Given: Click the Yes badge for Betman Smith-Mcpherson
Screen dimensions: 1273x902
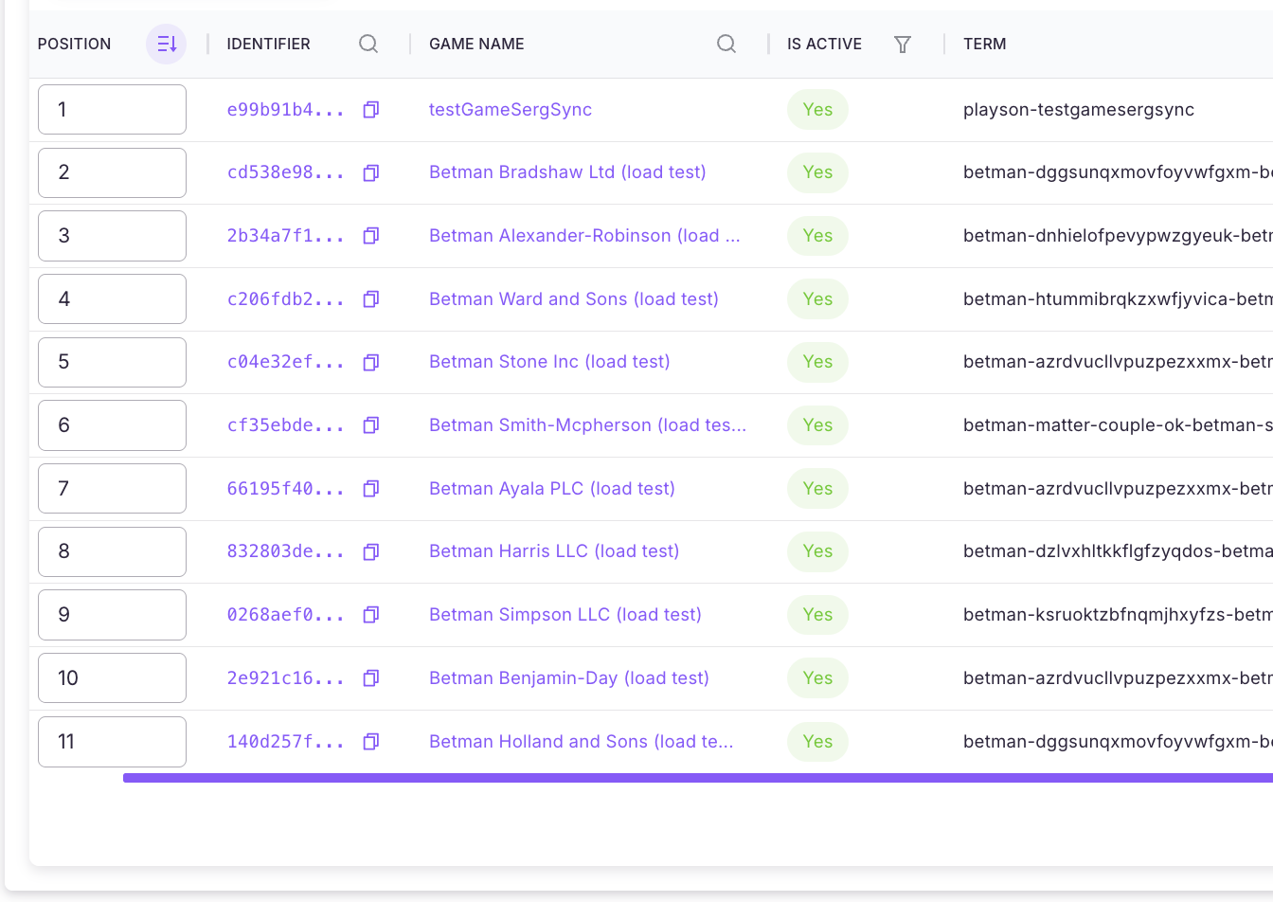Looking at the screenshot, I should click(817, 425).
